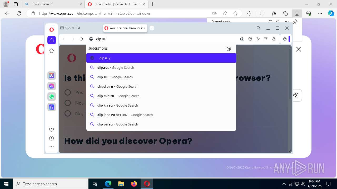Open Pinboards heart icon in sidebar

pyautogui.click(x=52, y=130)
